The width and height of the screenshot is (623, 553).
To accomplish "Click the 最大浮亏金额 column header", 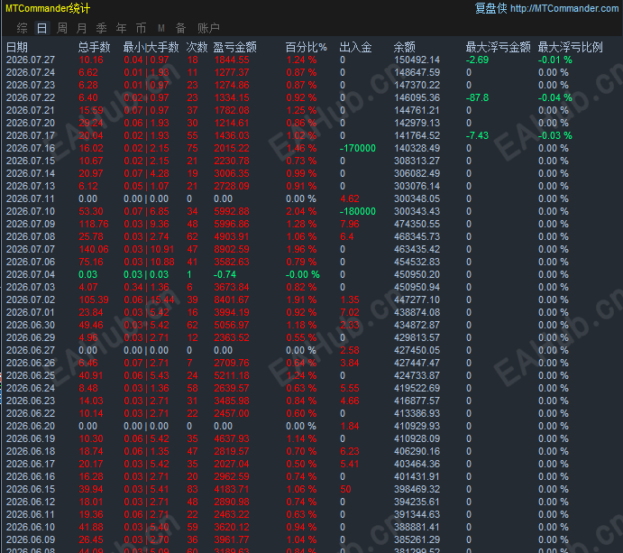I will (499, 47).
